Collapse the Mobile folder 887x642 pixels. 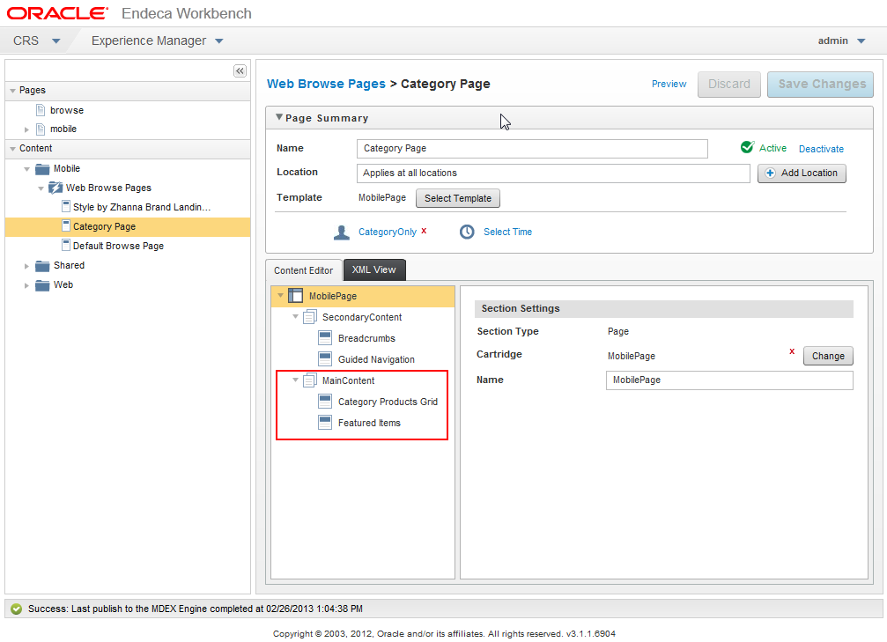(26, 169)
